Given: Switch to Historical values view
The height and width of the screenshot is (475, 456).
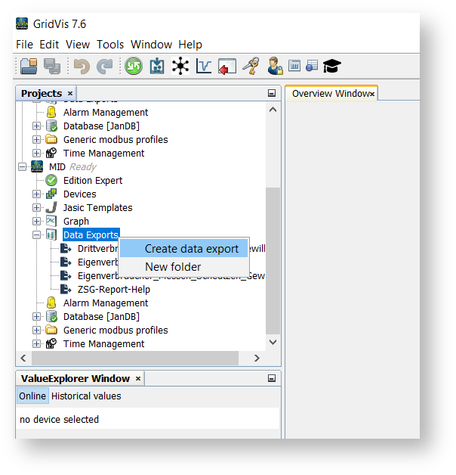Looking at the screenshot, I should click(x=86, y=396).
